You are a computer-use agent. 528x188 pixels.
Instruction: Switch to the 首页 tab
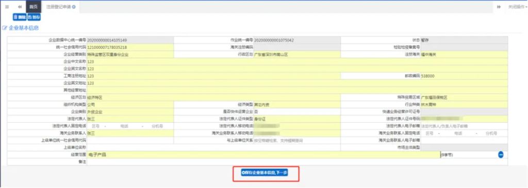pos(34,7)
